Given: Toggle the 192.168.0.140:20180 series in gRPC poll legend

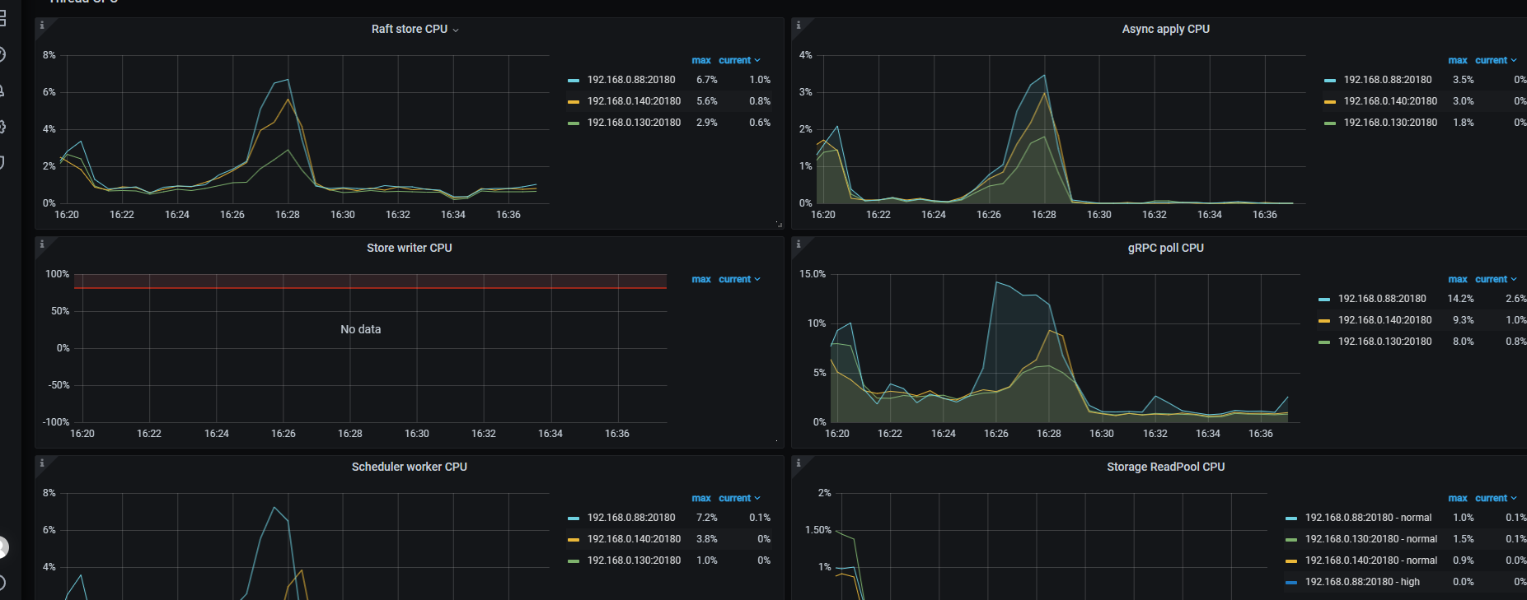Looking at the screenshot, I should pyautogui.click(x=1384, y=320).
